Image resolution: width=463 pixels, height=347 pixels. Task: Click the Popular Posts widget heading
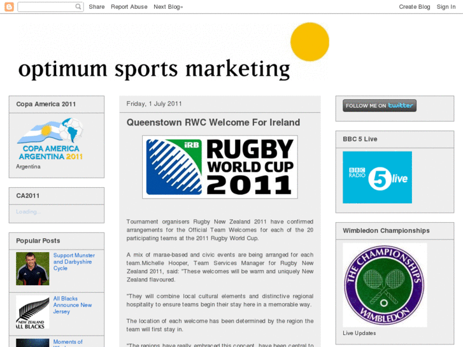click(x=38, y=241)
